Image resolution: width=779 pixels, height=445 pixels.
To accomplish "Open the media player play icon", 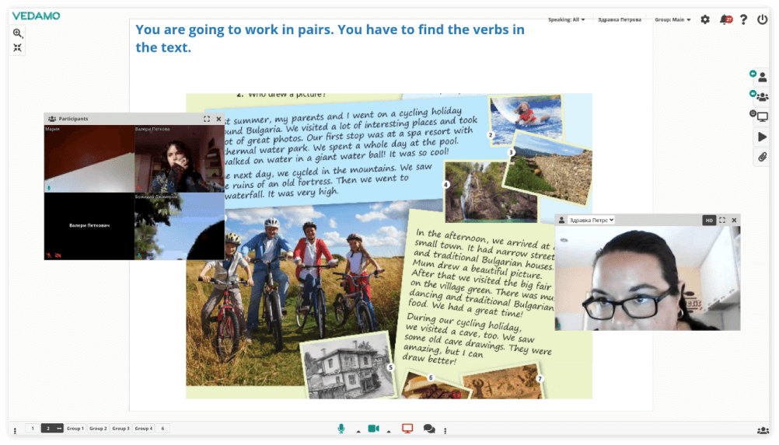I will pos(762,137).
